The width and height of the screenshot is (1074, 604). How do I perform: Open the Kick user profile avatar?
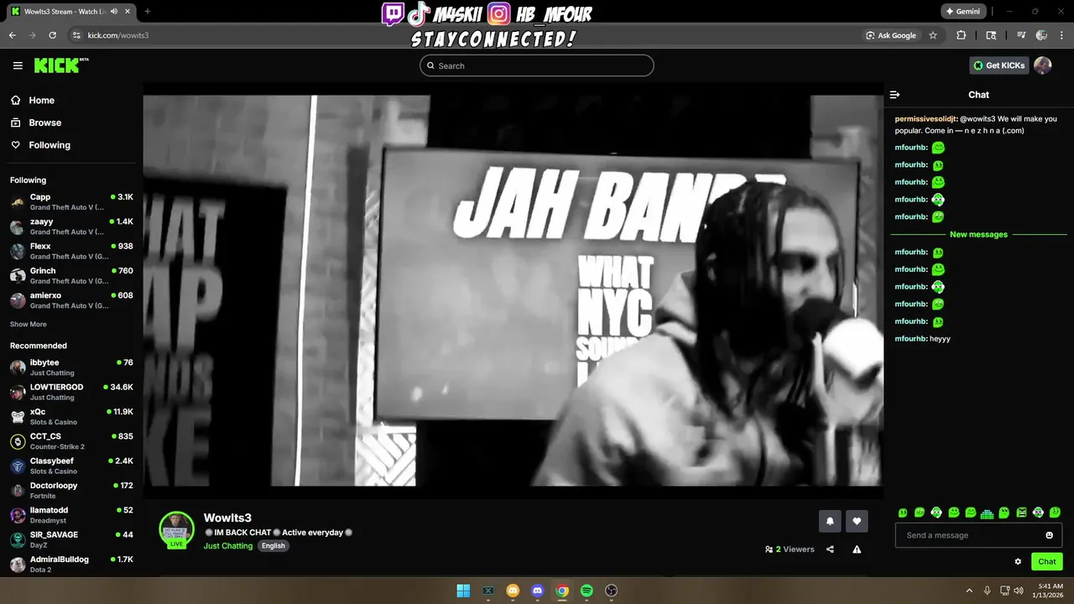click(1043, 65)
